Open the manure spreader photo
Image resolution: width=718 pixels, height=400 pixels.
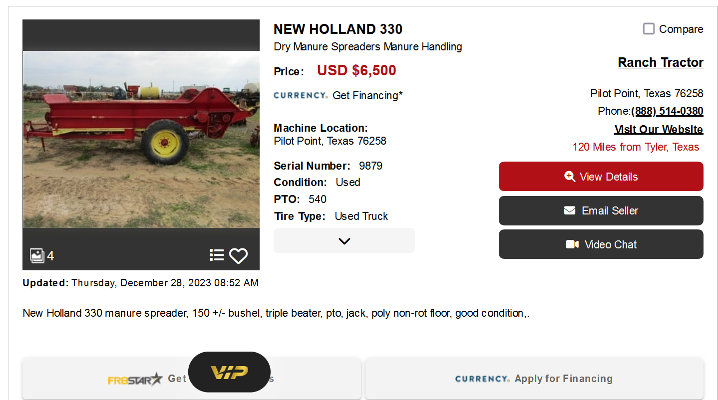click(x=141, y=139)
